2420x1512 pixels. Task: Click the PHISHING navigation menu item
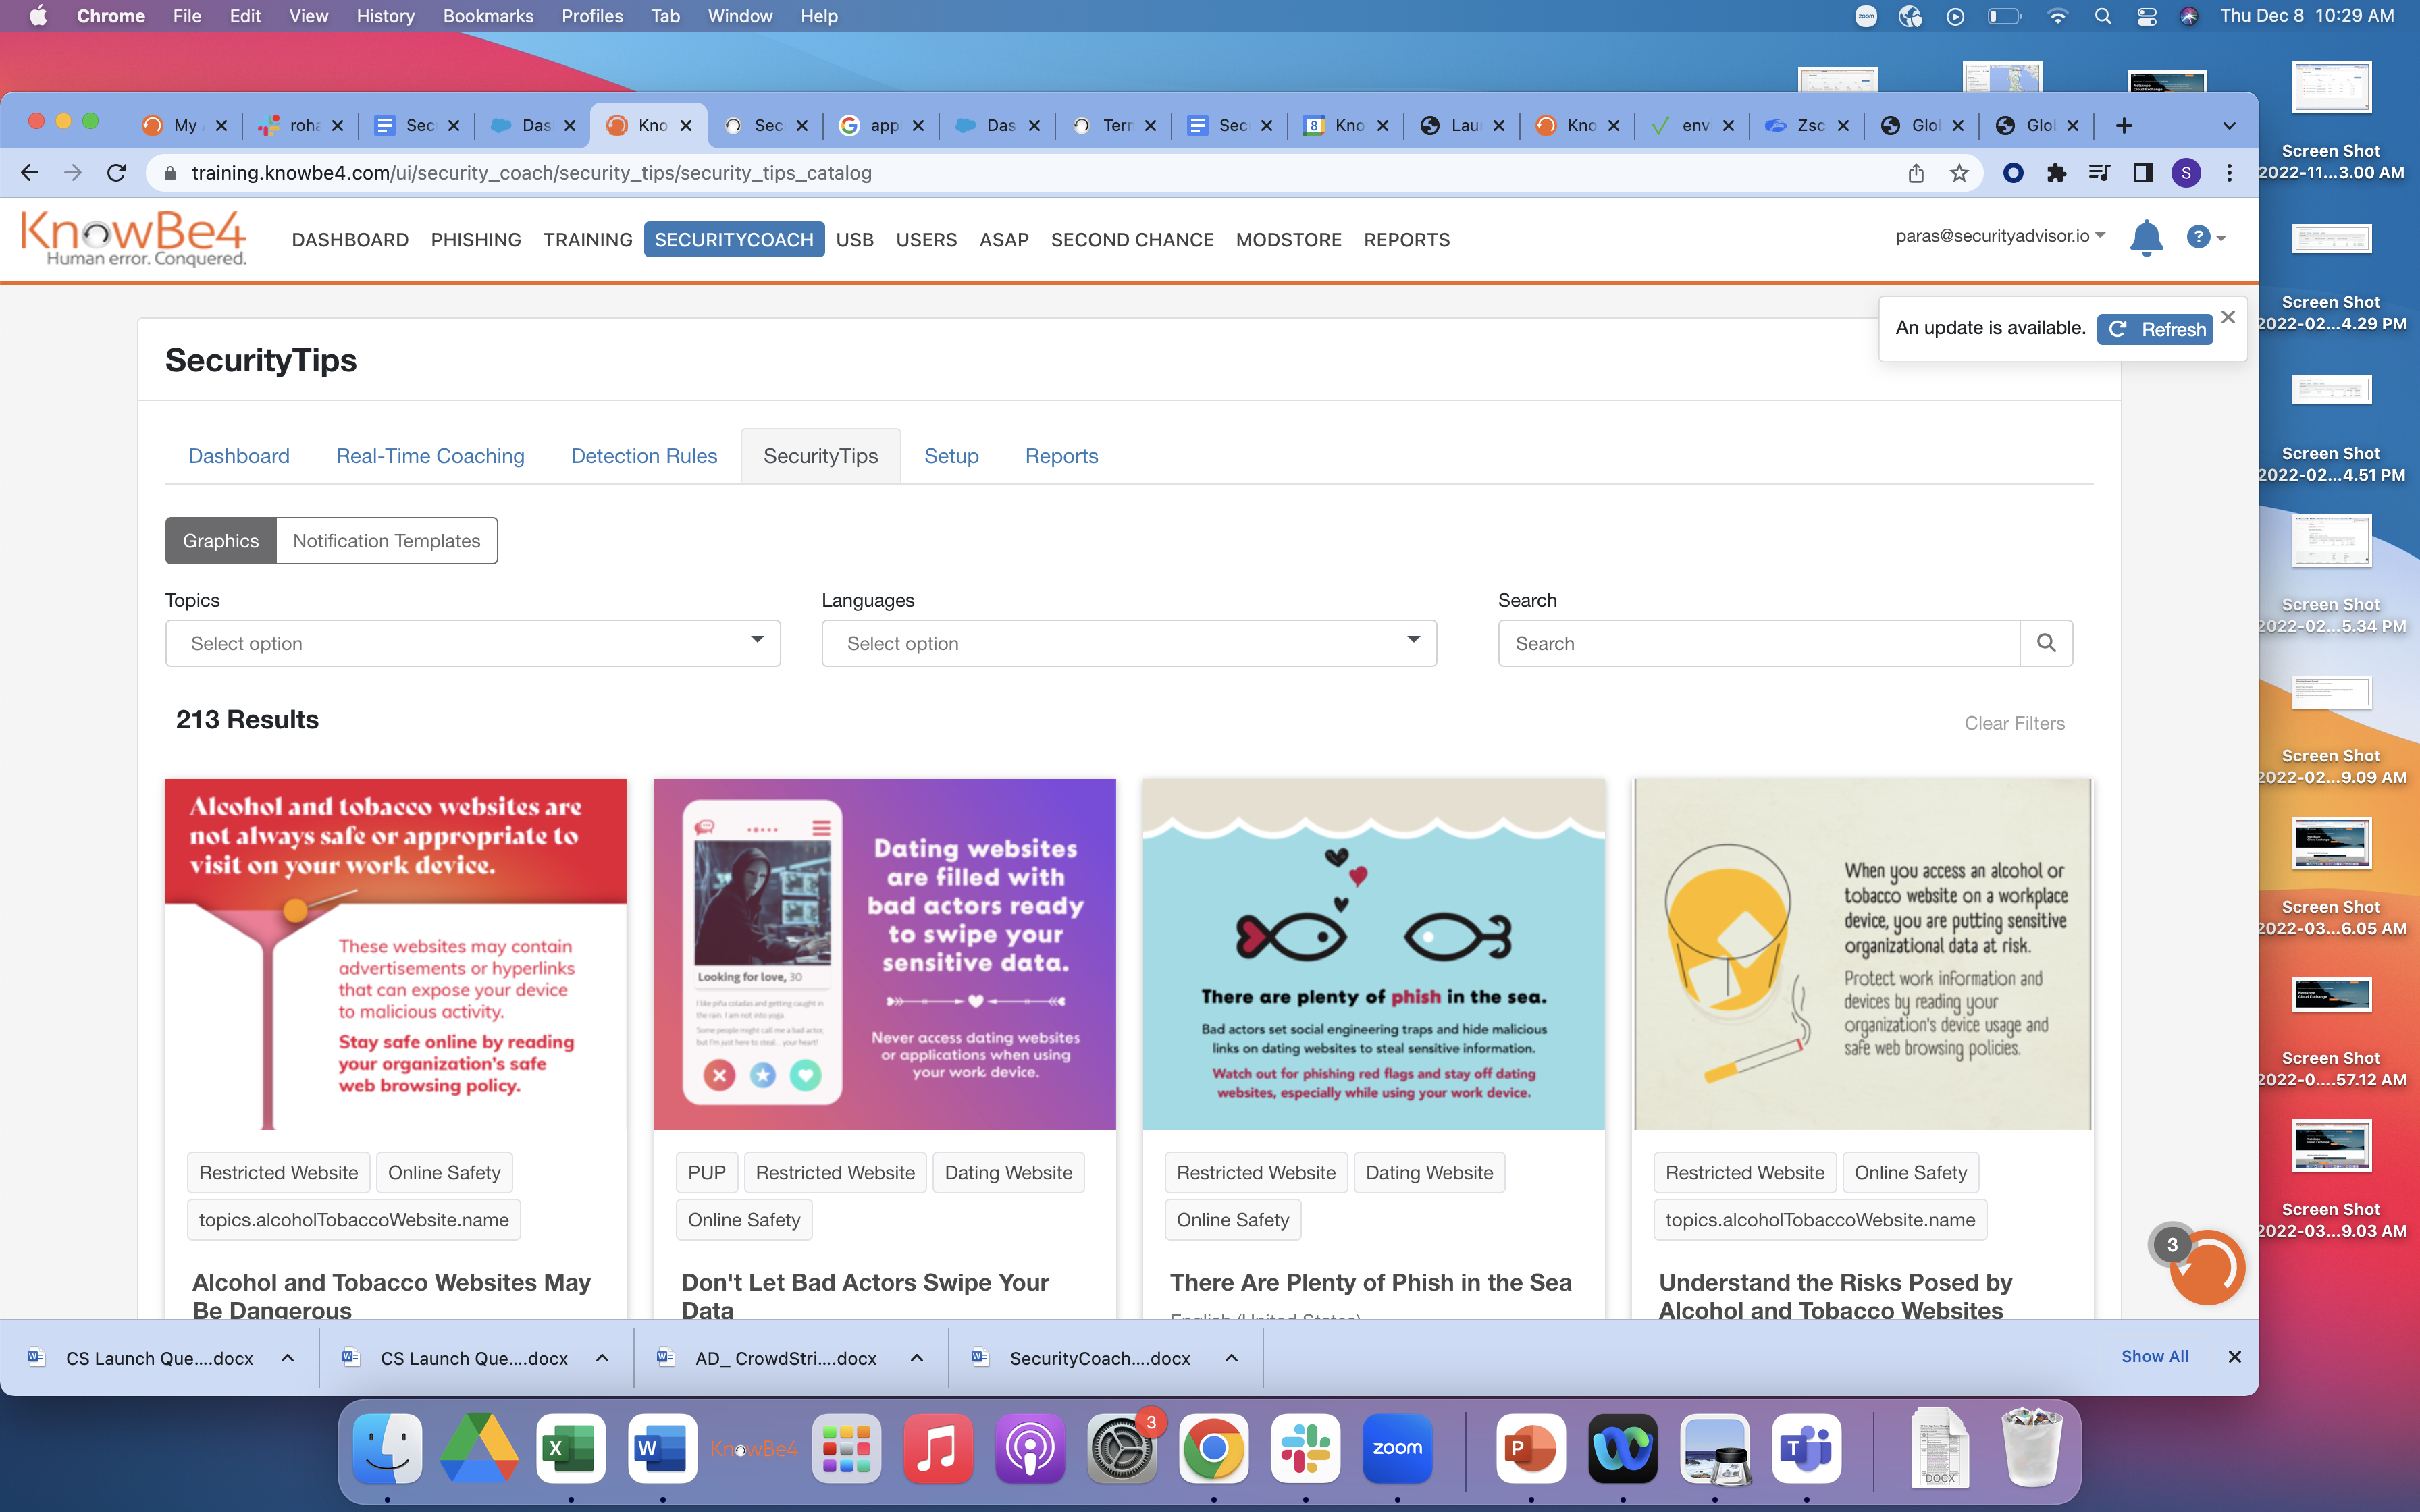[477, 239]
